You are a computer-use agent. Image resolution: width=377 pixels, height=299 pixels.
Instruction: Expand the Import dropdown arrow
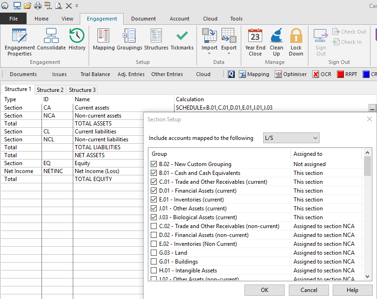(209, 54)
